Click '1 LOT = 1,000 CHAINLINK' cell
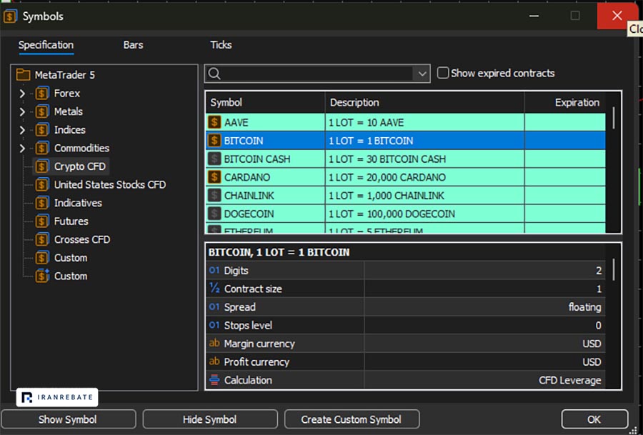Viewport: 643px width, 435px height. coord(424,195)
